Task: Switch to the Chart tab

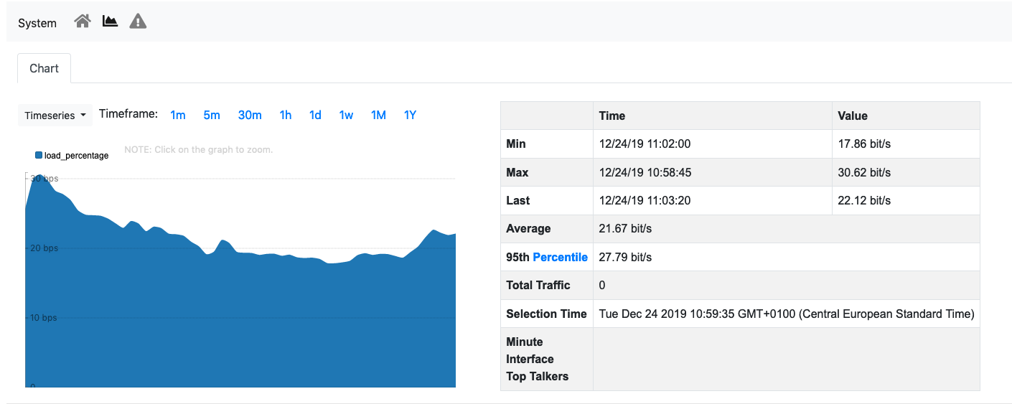Action: point(44,68)
